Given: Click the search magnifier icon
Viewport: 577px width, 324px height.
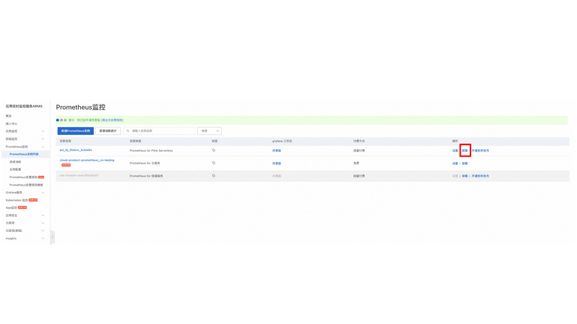Looking at the screenshot, I should tap(128, 131).
